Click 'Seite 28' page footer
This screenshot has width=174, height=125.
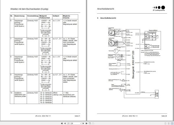pyautogui.click(x=164, y=116)
